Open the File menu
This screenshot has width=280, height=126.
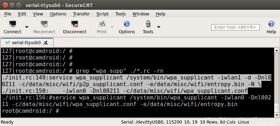[8, 14]
